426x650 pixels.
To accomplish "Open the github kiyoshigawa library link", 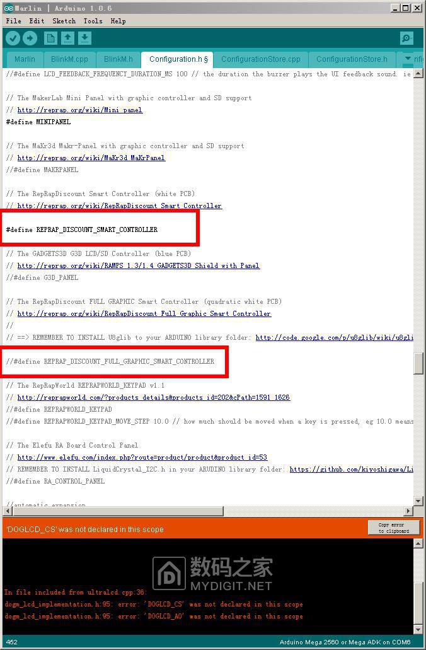I will pyautogui.click(x=351, y=469).
